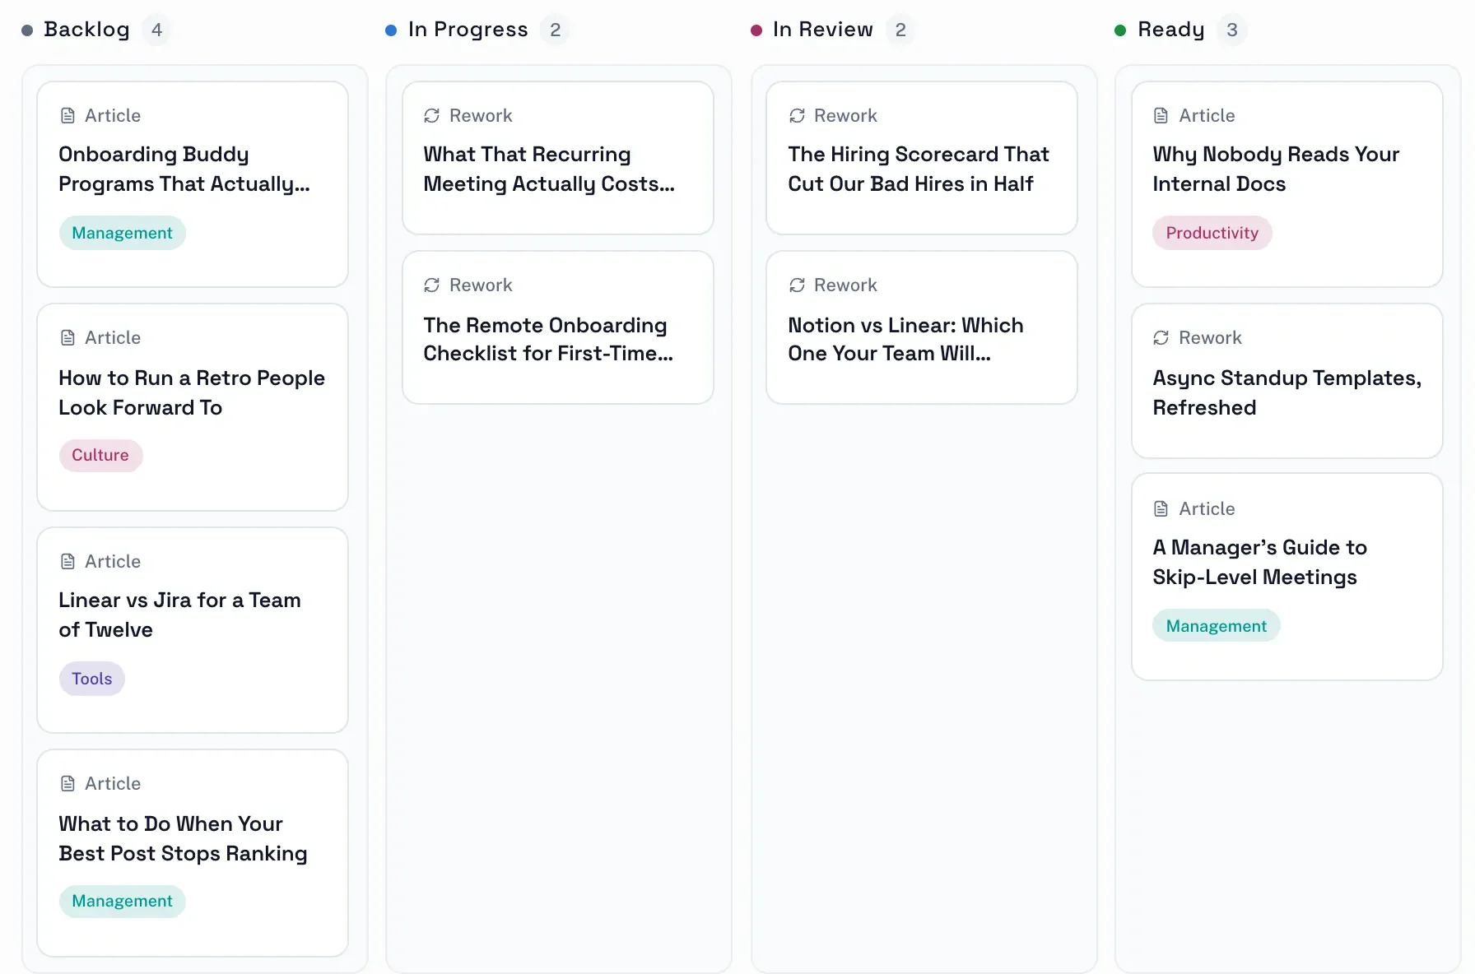Open How to Run a Retro People Look Forward To
The height and width of the screenshot is (974, 1475).
(x=192, y=393)
